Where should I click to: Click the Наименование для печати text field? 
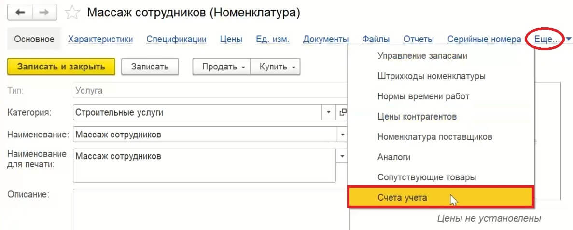click(x=204, y=165)
